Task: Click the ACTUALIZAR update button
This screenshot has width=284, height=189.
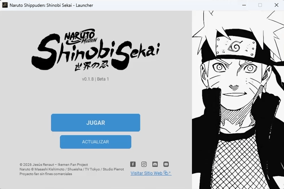Action: (x=95, y=142)
